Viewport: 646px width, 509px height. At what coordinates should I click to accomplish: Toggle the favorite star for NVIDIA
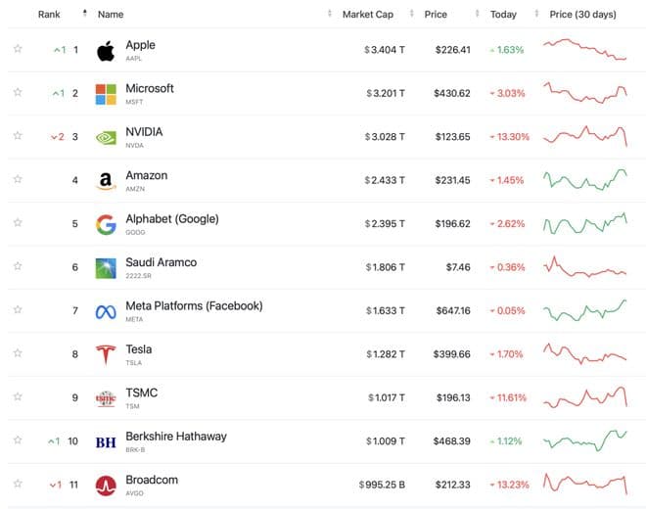(18, 136)
